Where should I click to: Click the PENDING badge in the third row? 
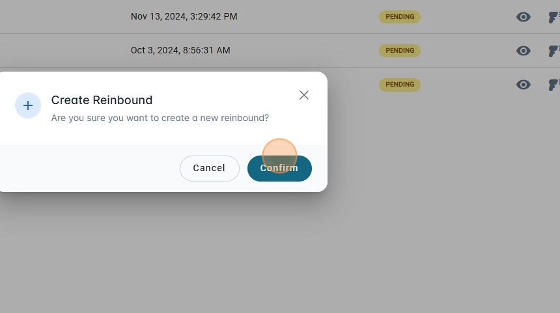click(400, 85)
